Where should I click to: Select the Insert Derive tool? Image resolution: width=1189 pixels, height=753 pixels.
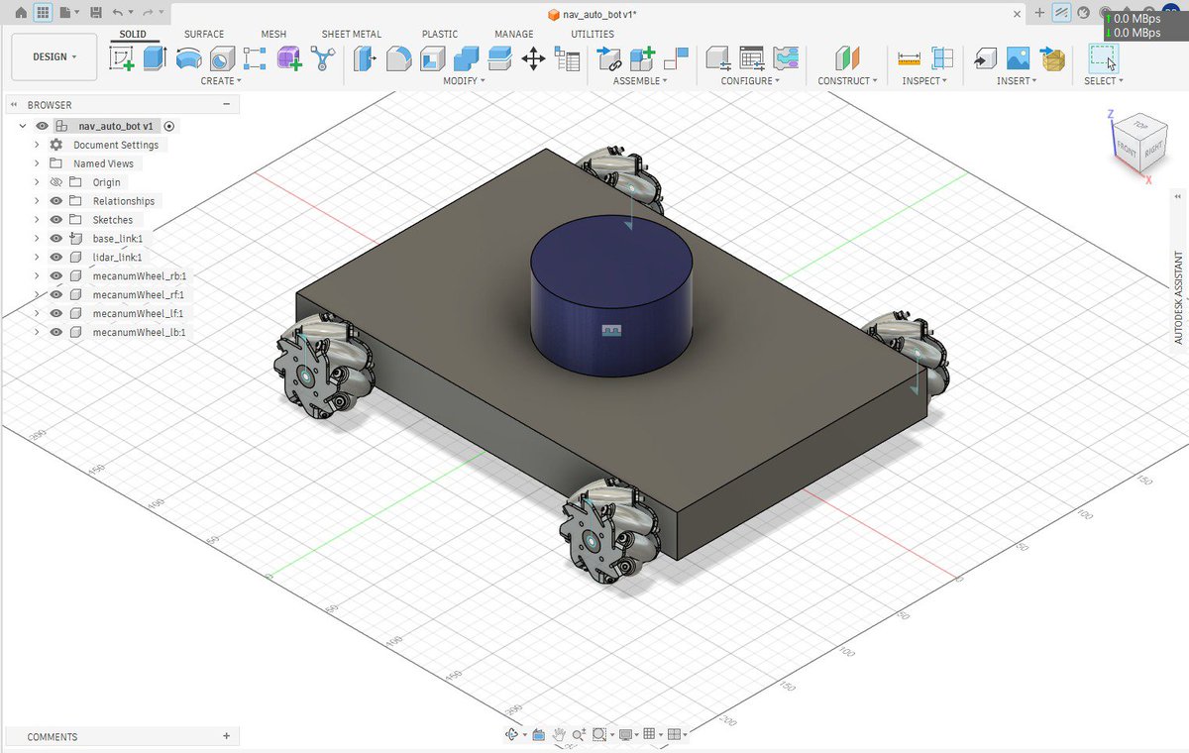pos(984,58)
